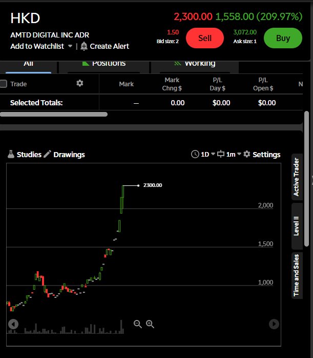Click the 1,558.00 (209.97%) change value
This screenshot has width=313, height=358.
pos(259,16)
